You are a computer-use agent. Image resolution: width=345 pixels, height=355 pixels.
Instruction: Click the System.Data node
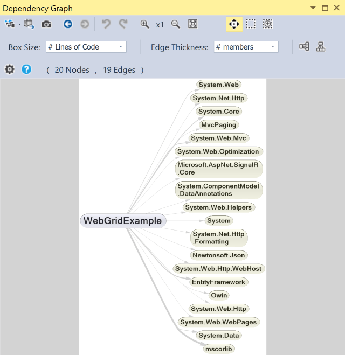pos(219,336)
